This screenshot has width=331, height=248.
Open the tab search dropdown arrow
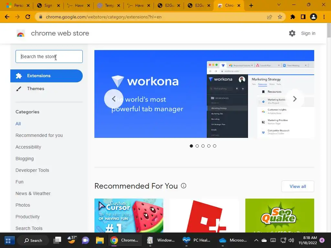(x=279, y=5)
